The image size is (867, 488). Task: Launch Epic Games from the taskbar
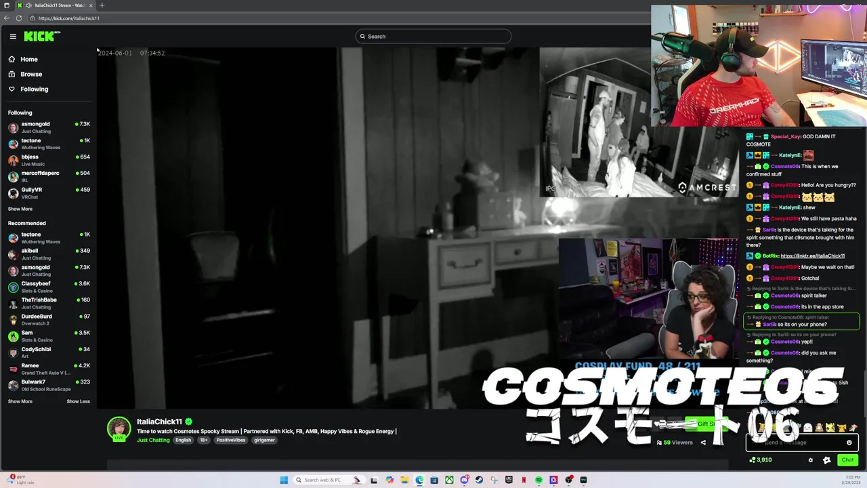[x=509, y=480]
